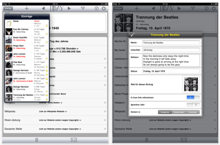
Task: Open settings gear on the left iPad screen
Action: pyautogui.click(x=104, y=8)
